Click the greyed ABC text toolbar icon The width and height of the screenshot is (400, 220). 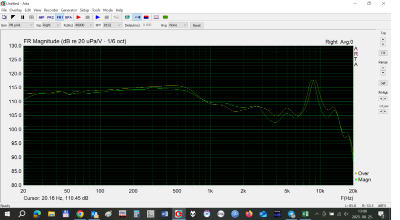116,17
